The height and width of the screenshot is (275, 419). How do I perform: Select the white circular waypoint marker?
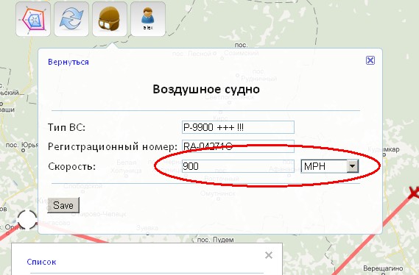[x=27, y=220]
